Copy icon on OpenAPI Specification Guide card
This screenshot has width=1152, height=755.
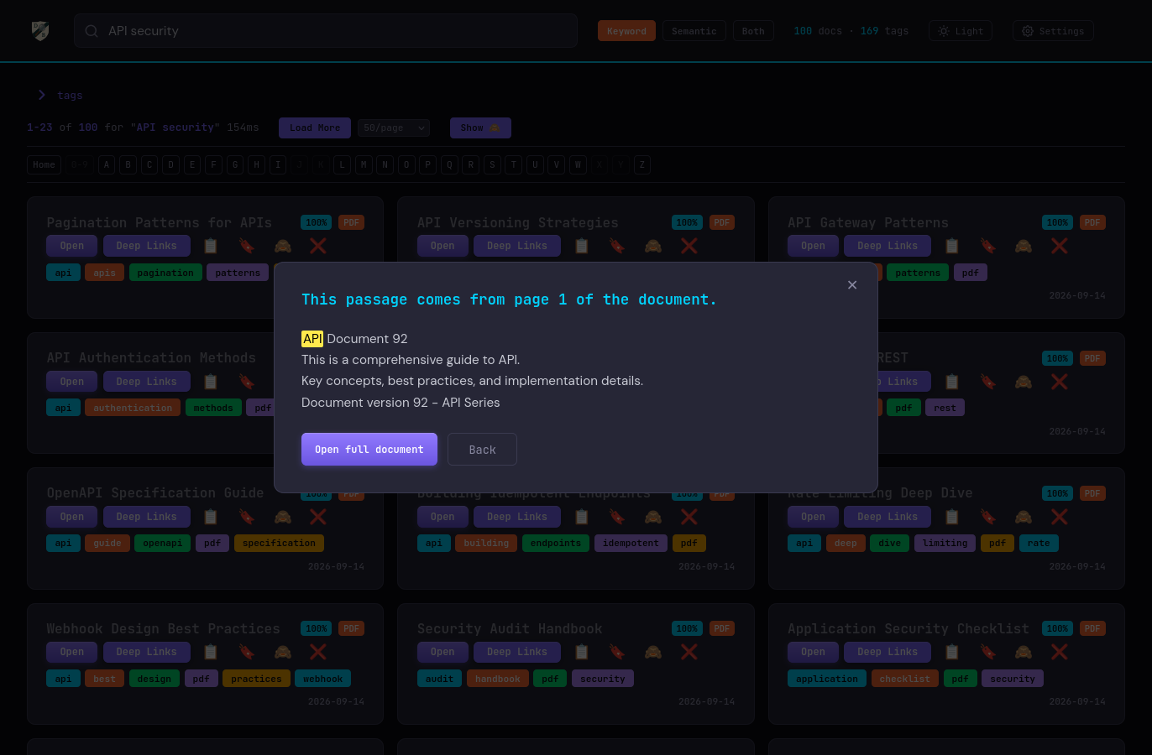[x=211, y=517]
